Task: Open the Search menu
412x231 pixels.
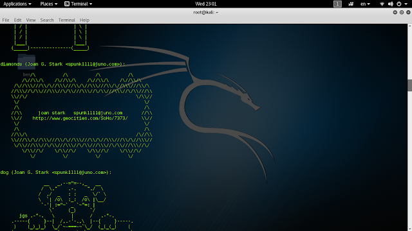Action: tap(47, 20)
